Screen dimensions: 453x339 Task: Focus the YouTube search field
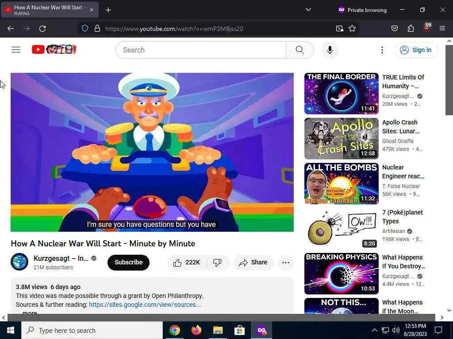click(201, 50)
